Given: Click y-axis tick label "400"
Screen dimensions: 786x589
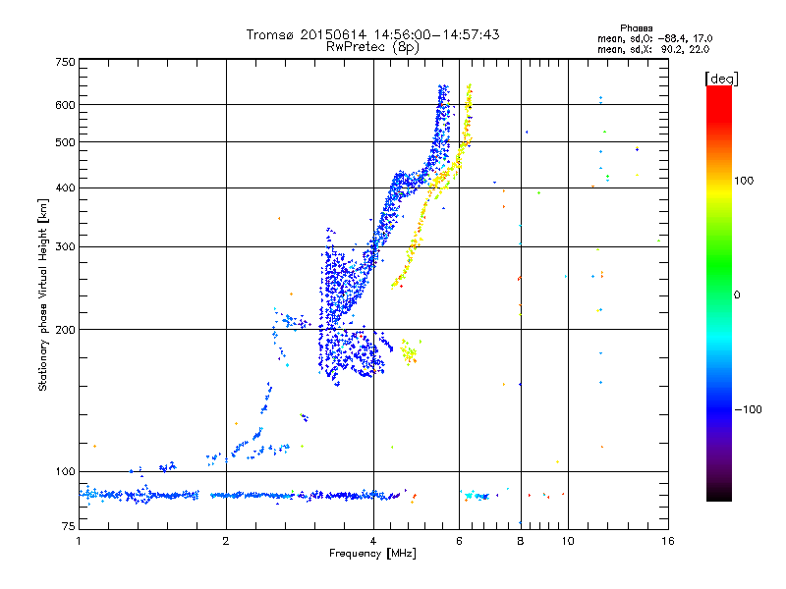Looking at the screenshot, I should 65,187.
